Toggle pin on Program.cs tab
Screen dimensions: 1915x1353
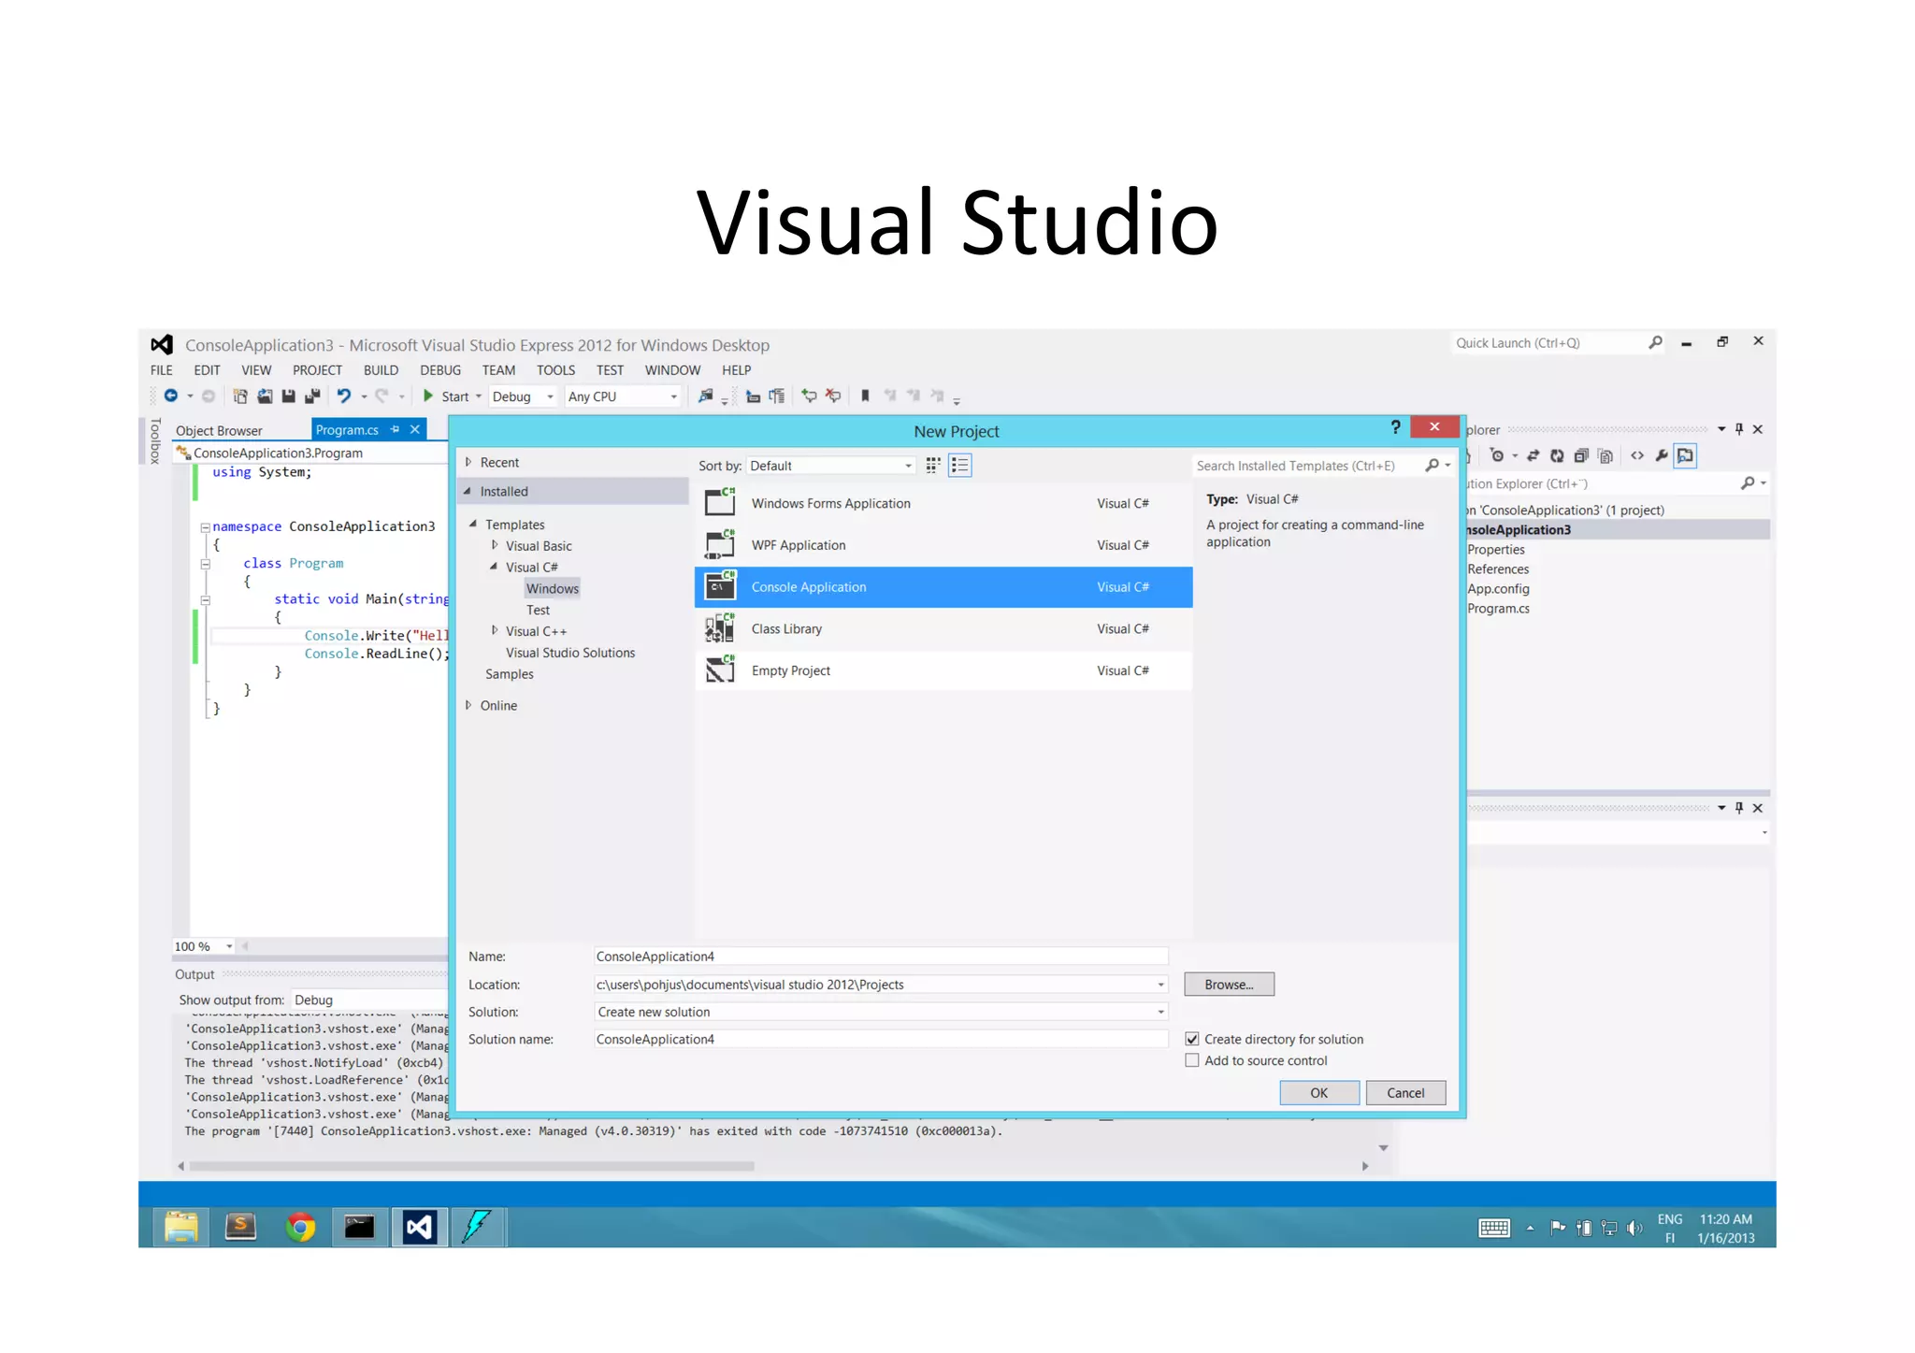point(395,430)
